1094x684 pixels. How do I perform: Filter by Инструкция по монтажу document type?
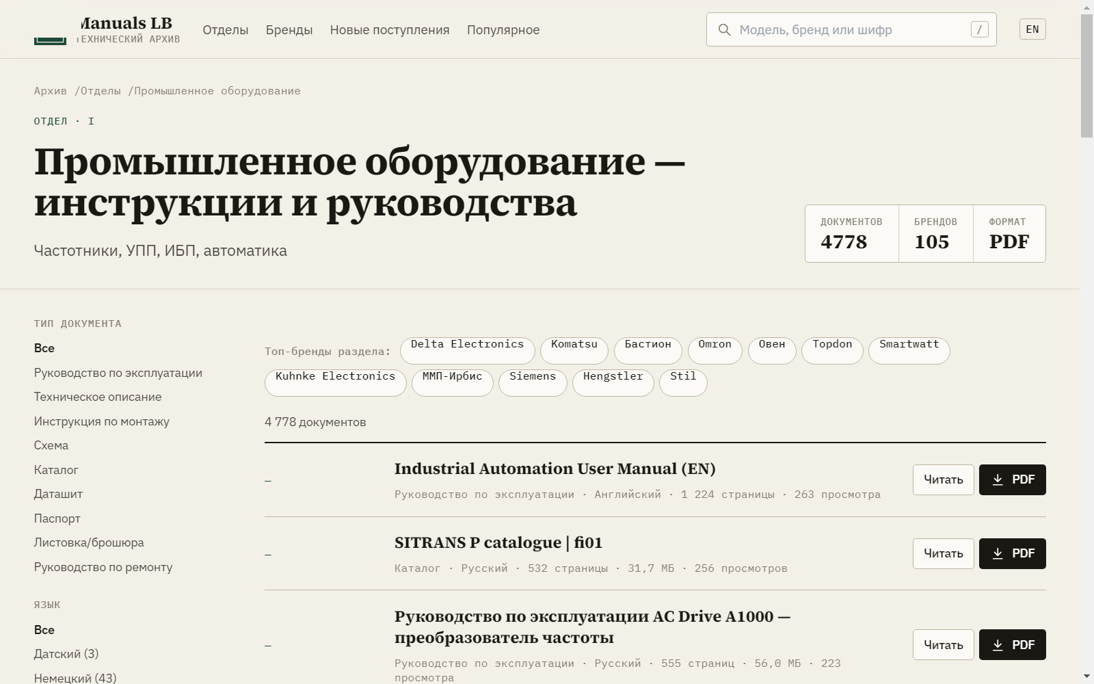pyautogui.click(x=102, y=421)
